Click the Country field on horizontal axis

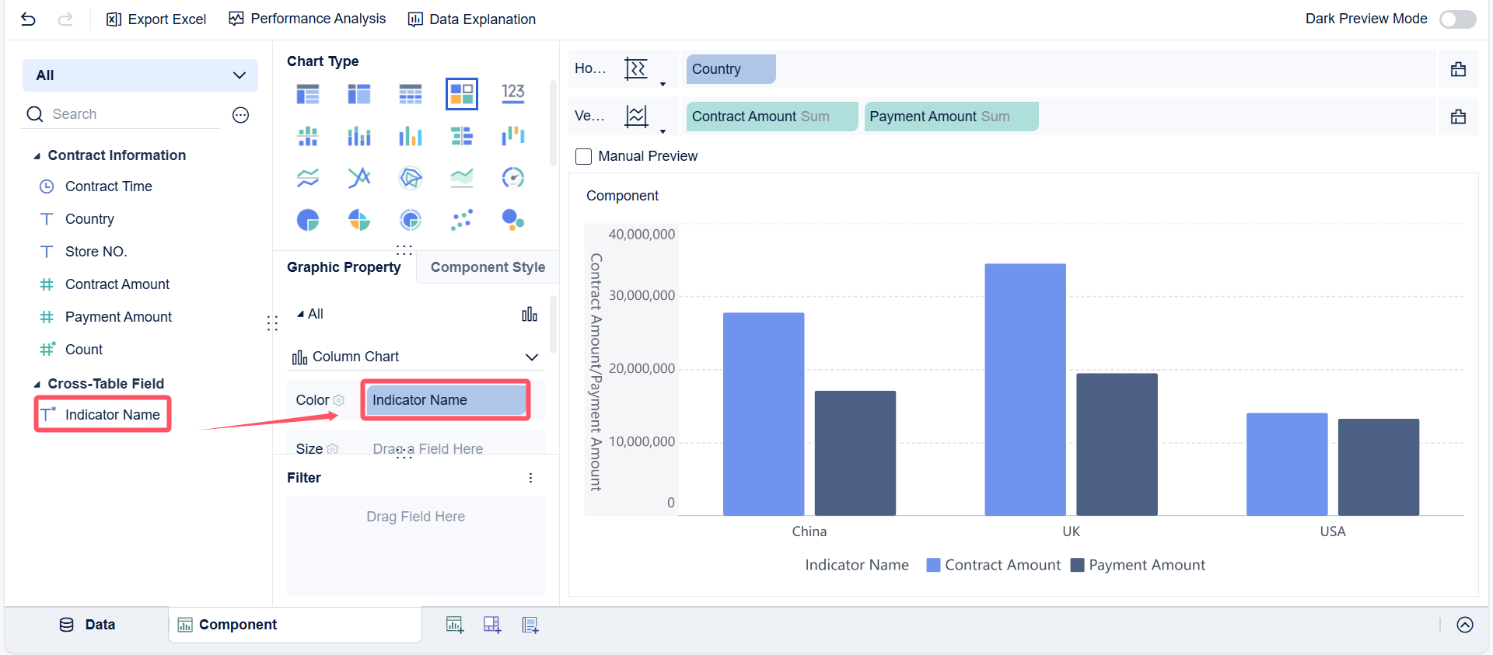point(731,69)
